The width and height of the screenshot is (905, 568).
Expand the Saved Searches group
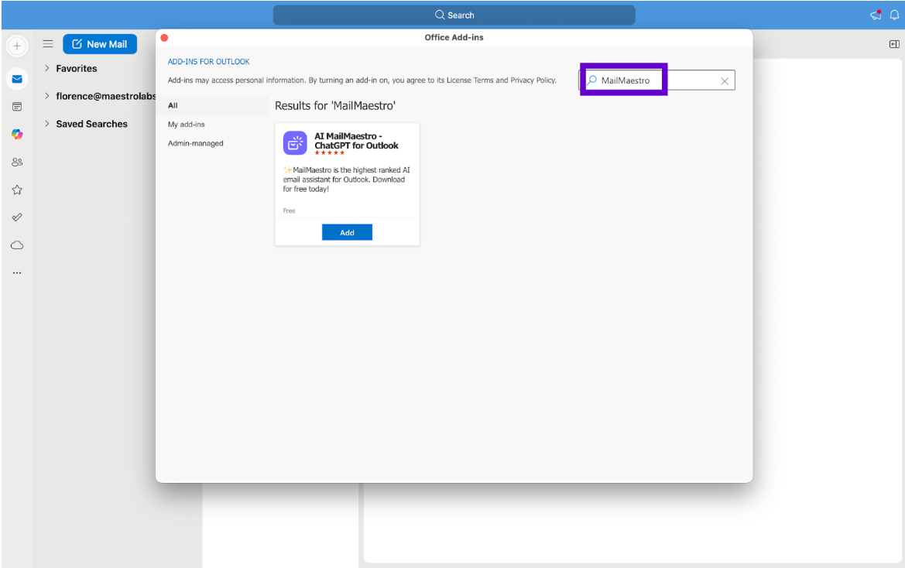pos(46,123)
